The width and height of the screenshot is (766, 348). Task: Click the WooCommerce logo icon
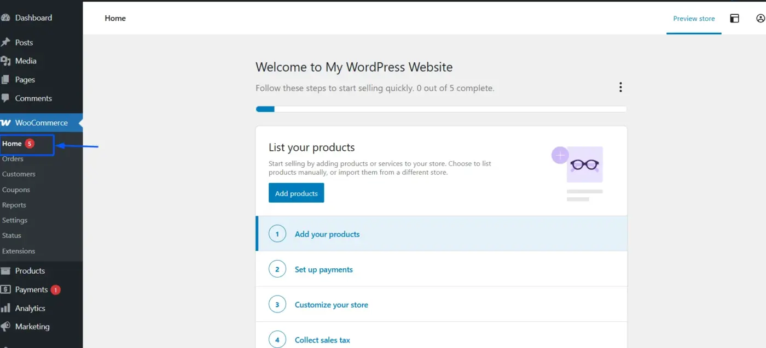tap(5, 123)
